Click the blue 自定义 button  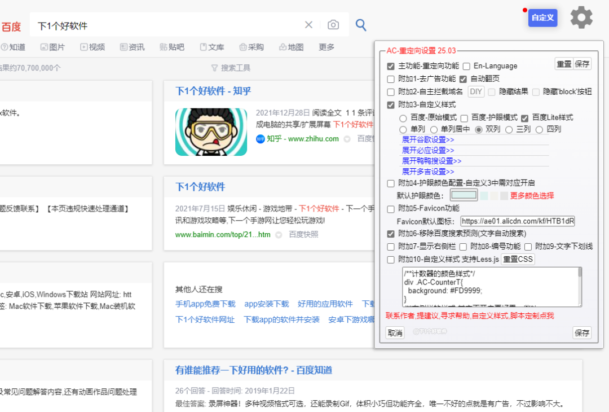point(542,17)
